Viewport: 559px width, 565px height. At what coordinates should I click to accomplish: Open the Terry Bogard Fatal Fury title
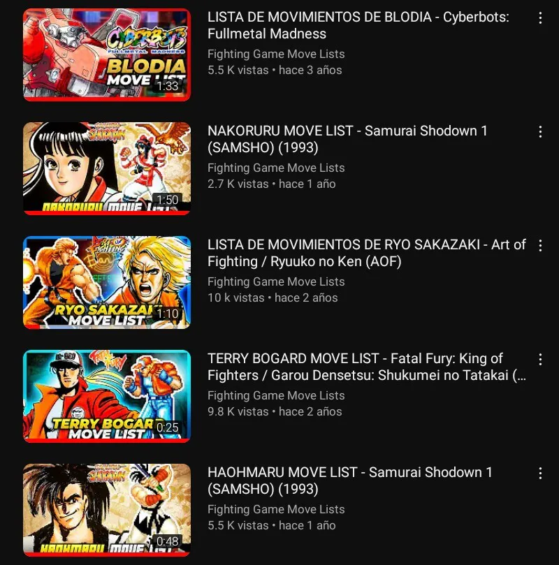[367, 367]
